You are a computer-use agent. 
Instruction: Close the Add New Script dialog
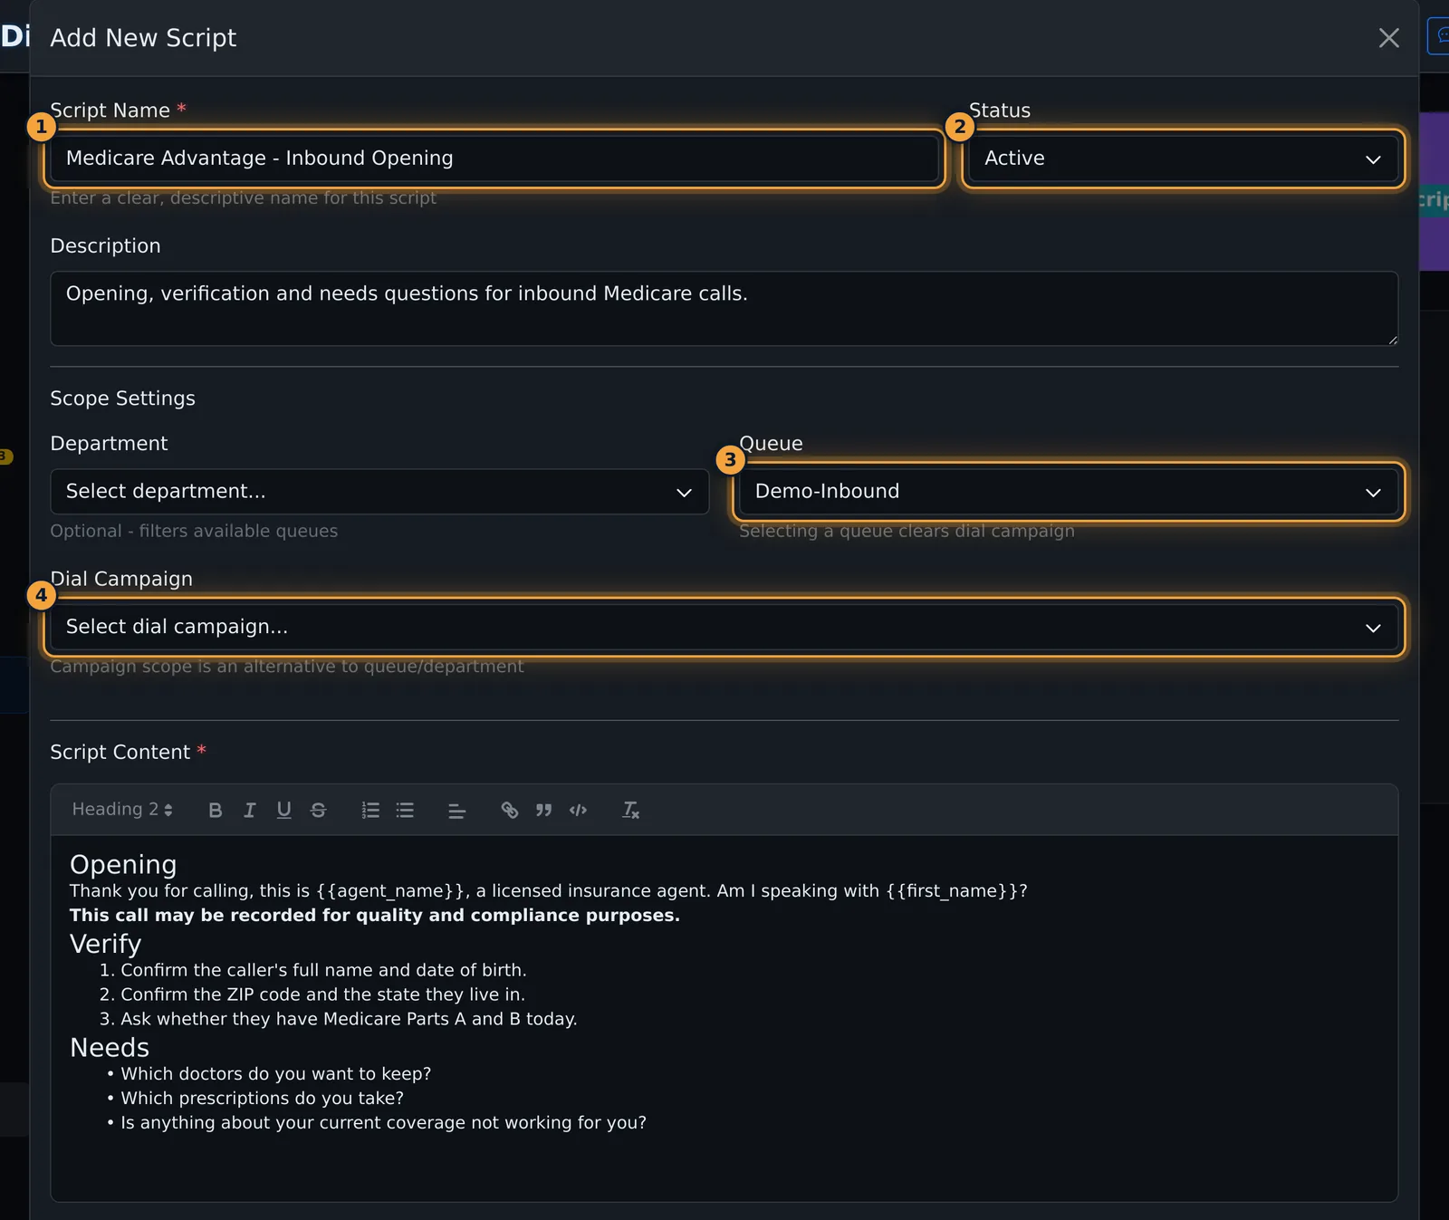1388,38
